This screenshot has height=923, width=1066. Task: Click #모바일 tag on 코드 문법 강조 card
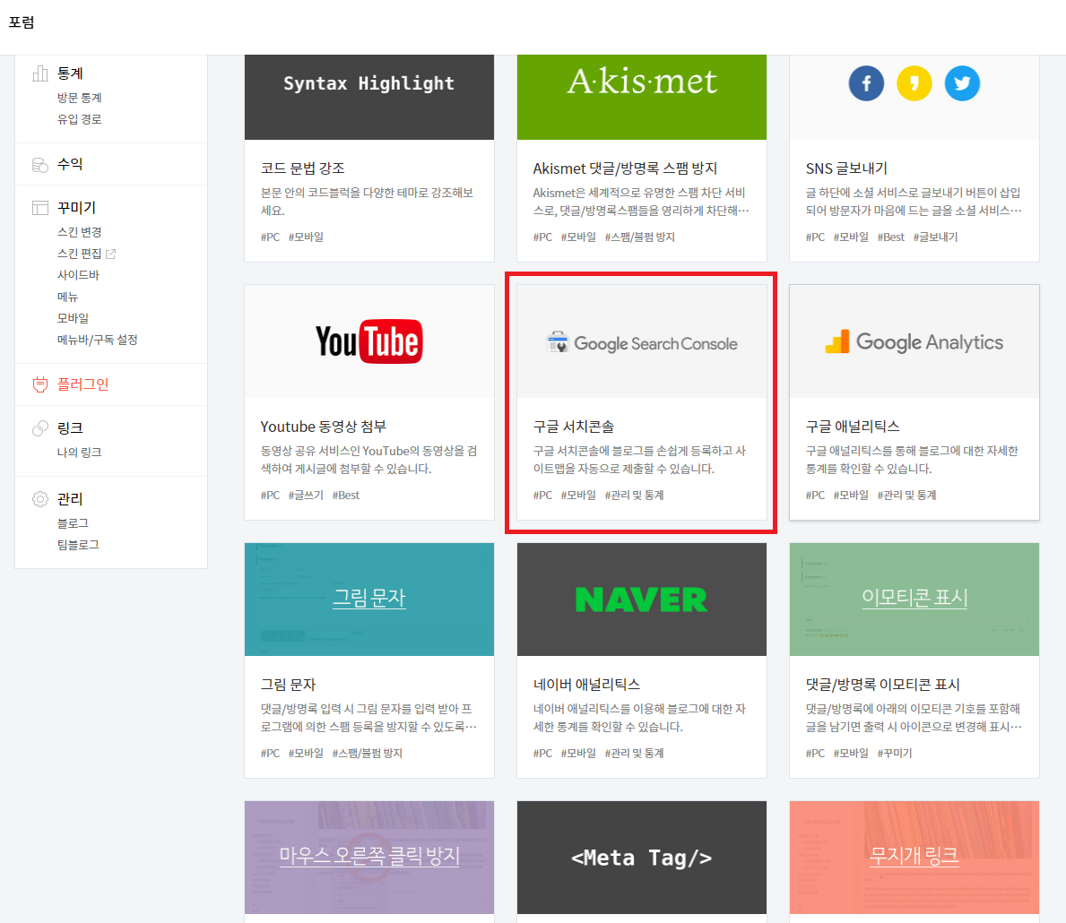(x=306, y=237)
